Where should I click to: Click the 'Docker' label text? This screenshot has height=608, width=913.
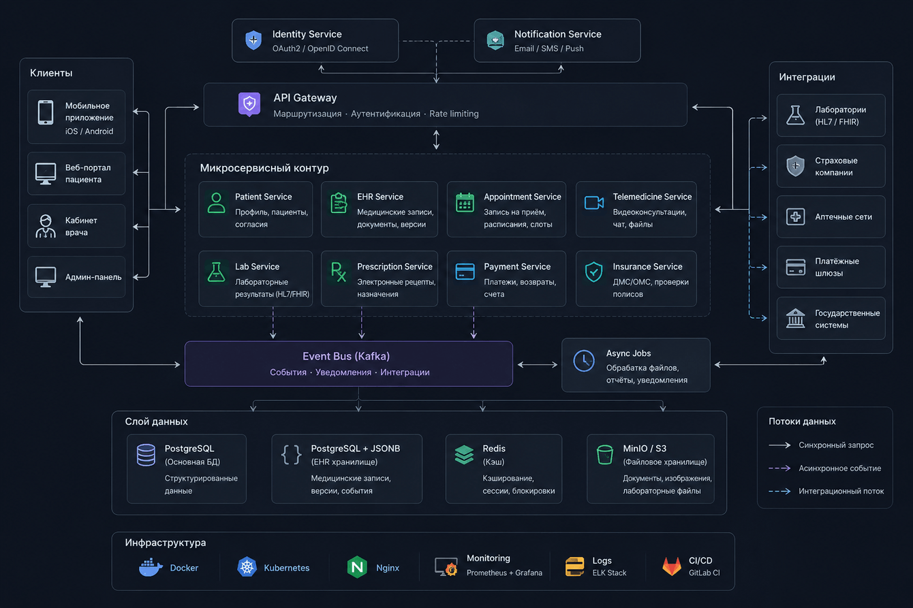tap(184, 568)
